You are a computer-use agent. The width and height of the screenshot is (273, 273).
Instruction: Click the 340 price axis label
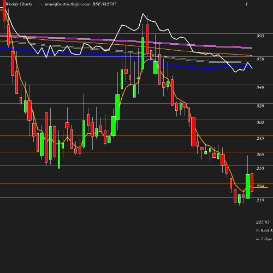(x=260, y=87)
